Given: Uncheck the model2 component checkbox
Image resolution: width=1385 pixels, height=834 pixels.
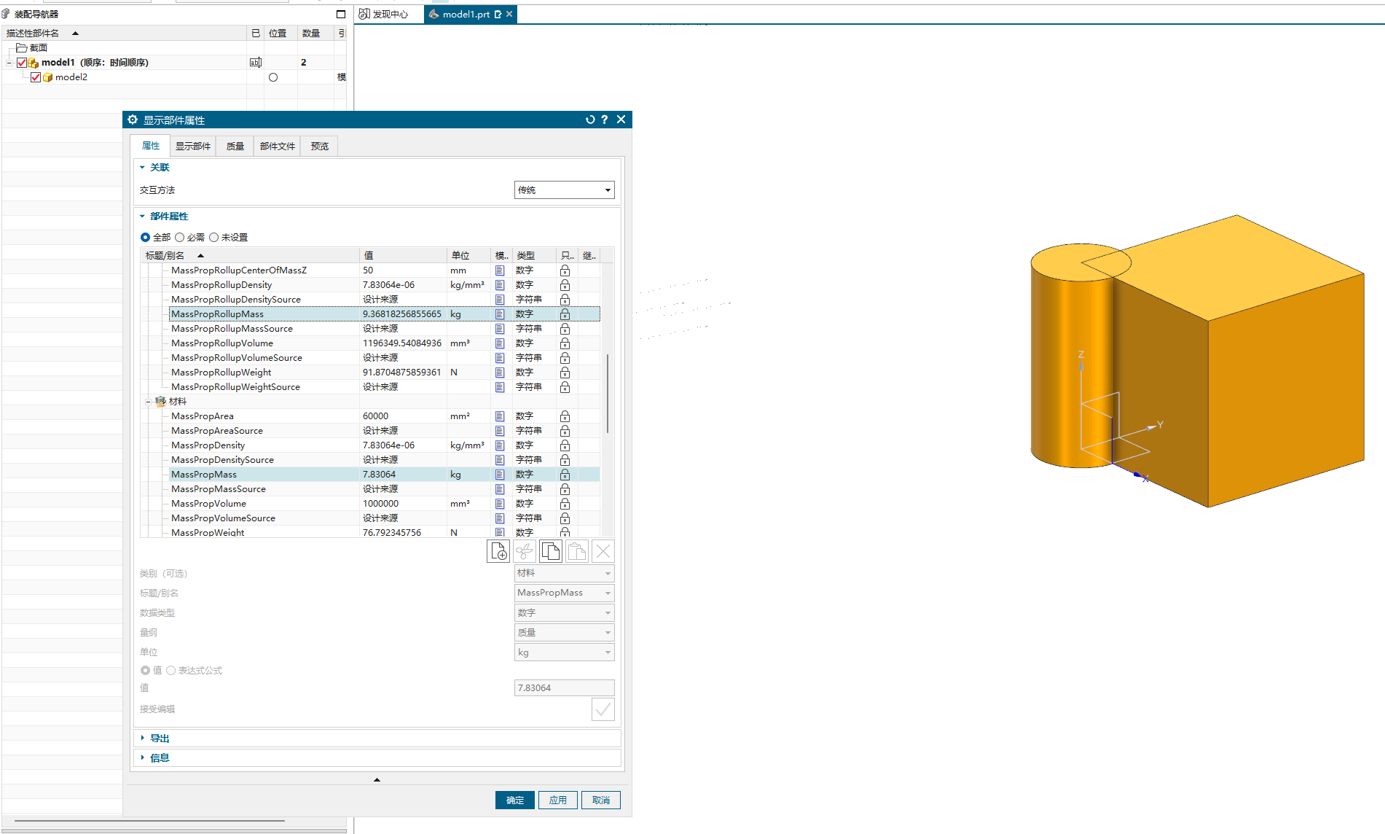Looking at the screenshot, I should (x=36, y=77).
